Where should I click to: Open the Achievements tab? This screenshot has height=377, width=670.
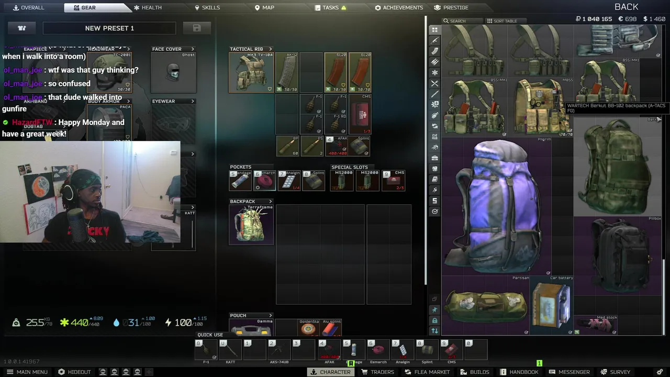click(399, 7)
